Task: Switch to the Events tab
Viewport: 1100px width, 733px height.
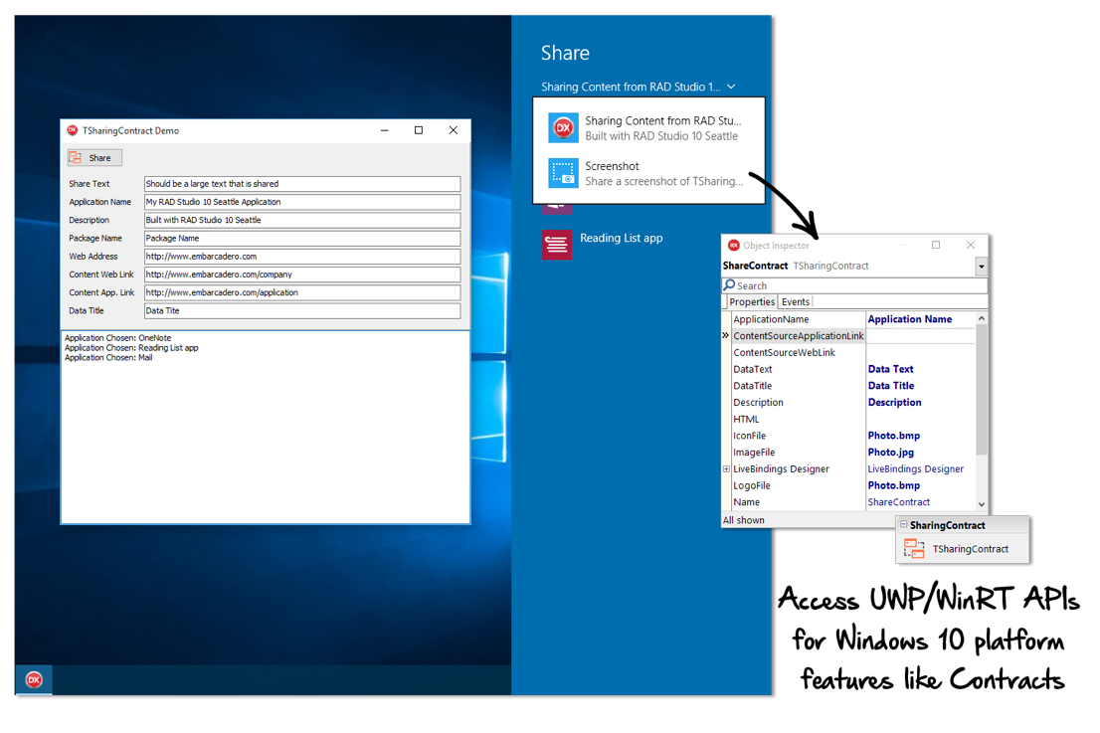Action: [x=796, y=302]
